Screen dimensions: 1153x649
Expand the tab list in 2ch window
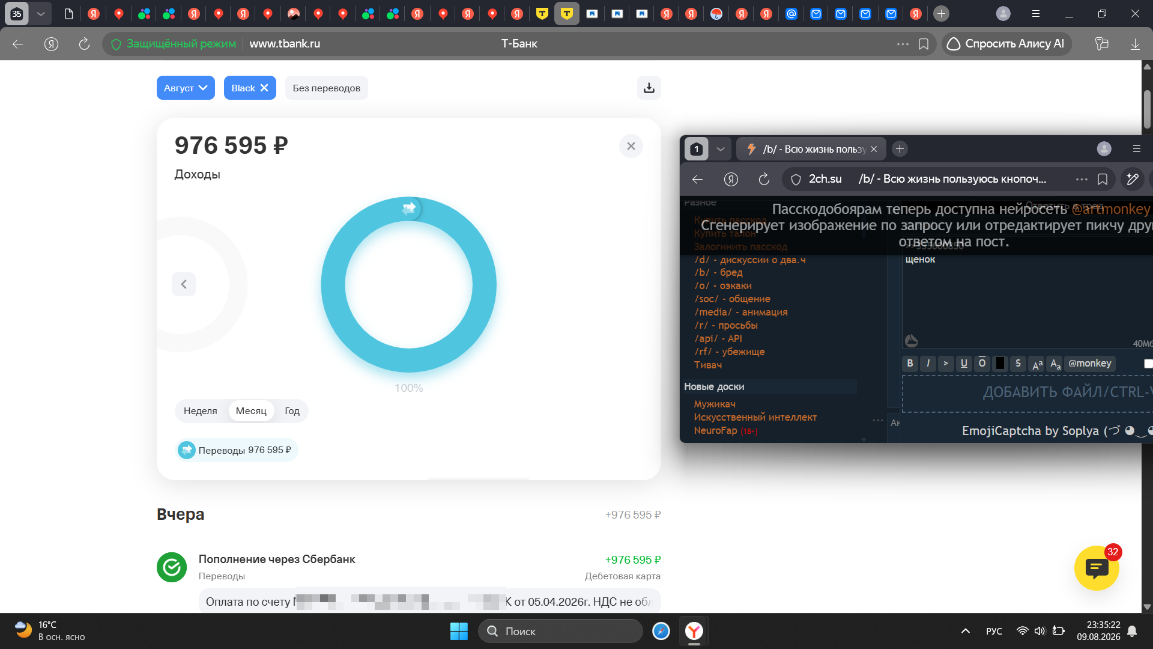[x=720, y=149]
